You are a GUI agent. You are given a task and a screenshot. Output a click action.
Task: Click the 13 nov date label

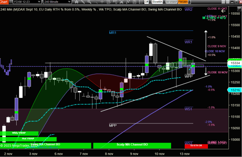click(185, 154)
